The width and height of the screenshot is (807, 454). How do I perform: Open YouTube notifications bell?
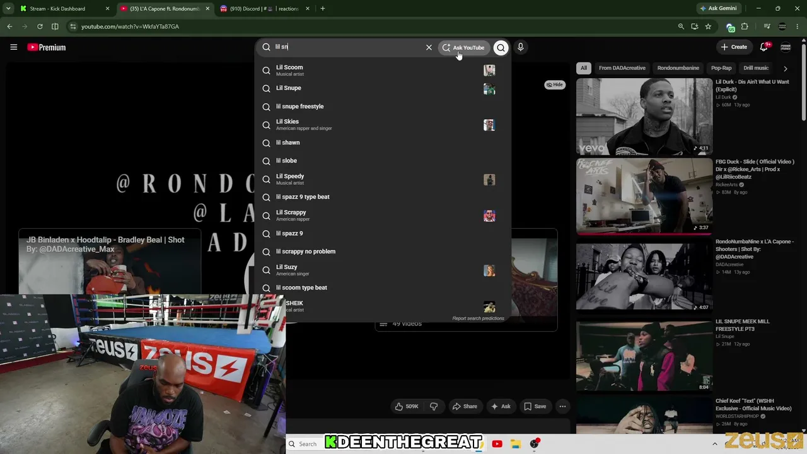[x=764, y=47]
